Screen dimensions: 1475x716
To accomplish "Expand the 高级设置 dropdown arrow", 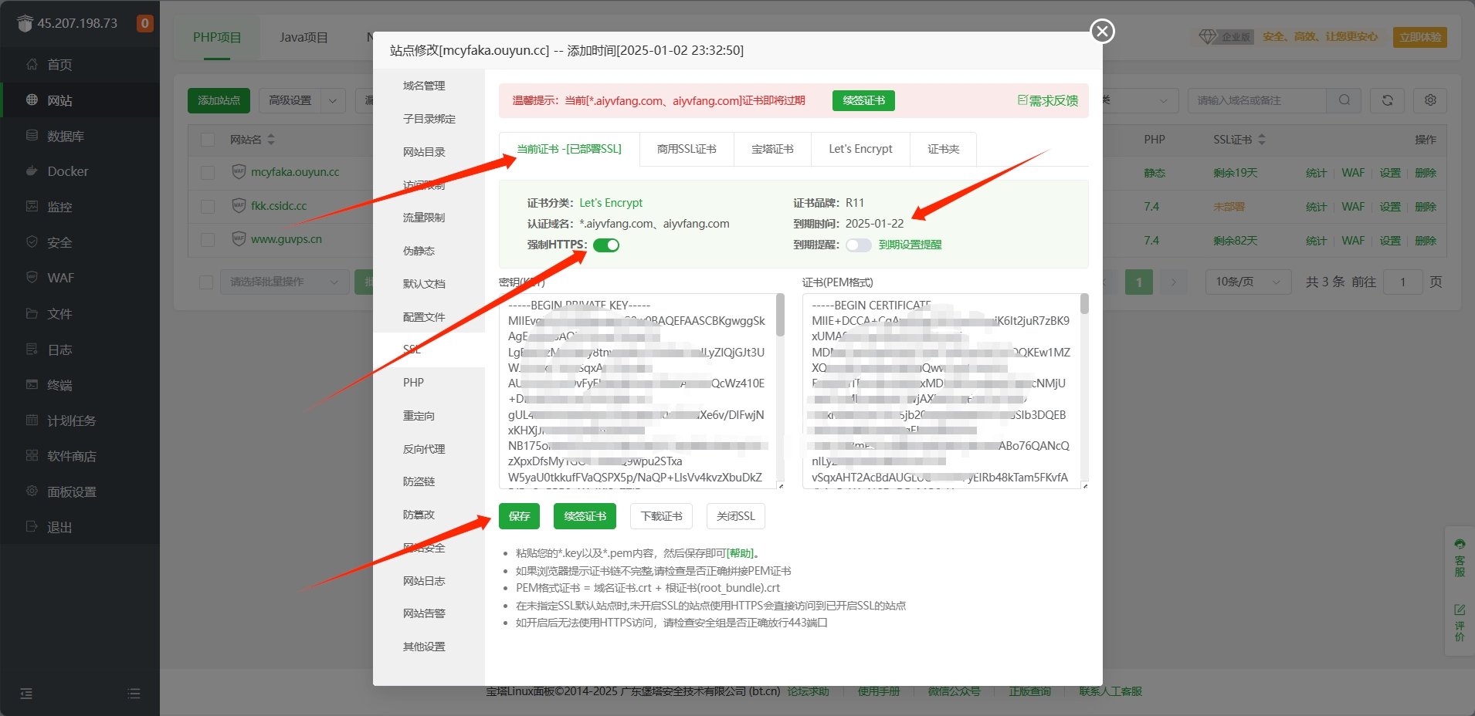I will click(x=333, y=100).
